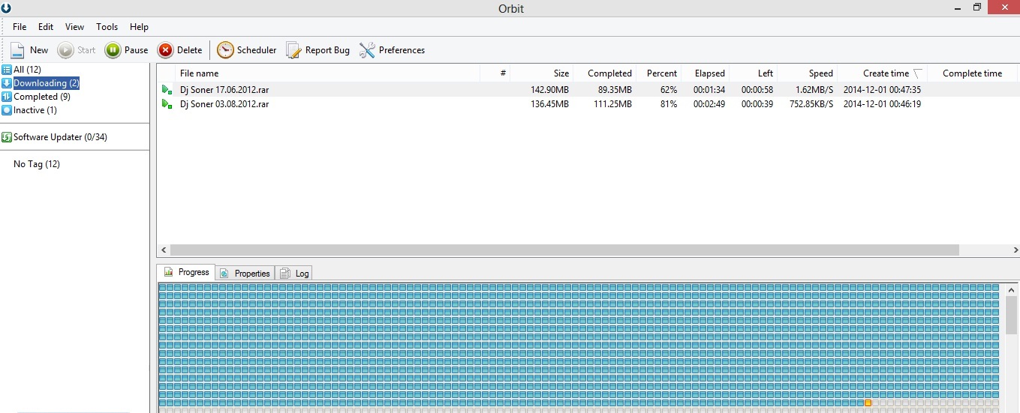Select the Completed (9) list
Screen dimensions: 1020x413
pos(42,97)
